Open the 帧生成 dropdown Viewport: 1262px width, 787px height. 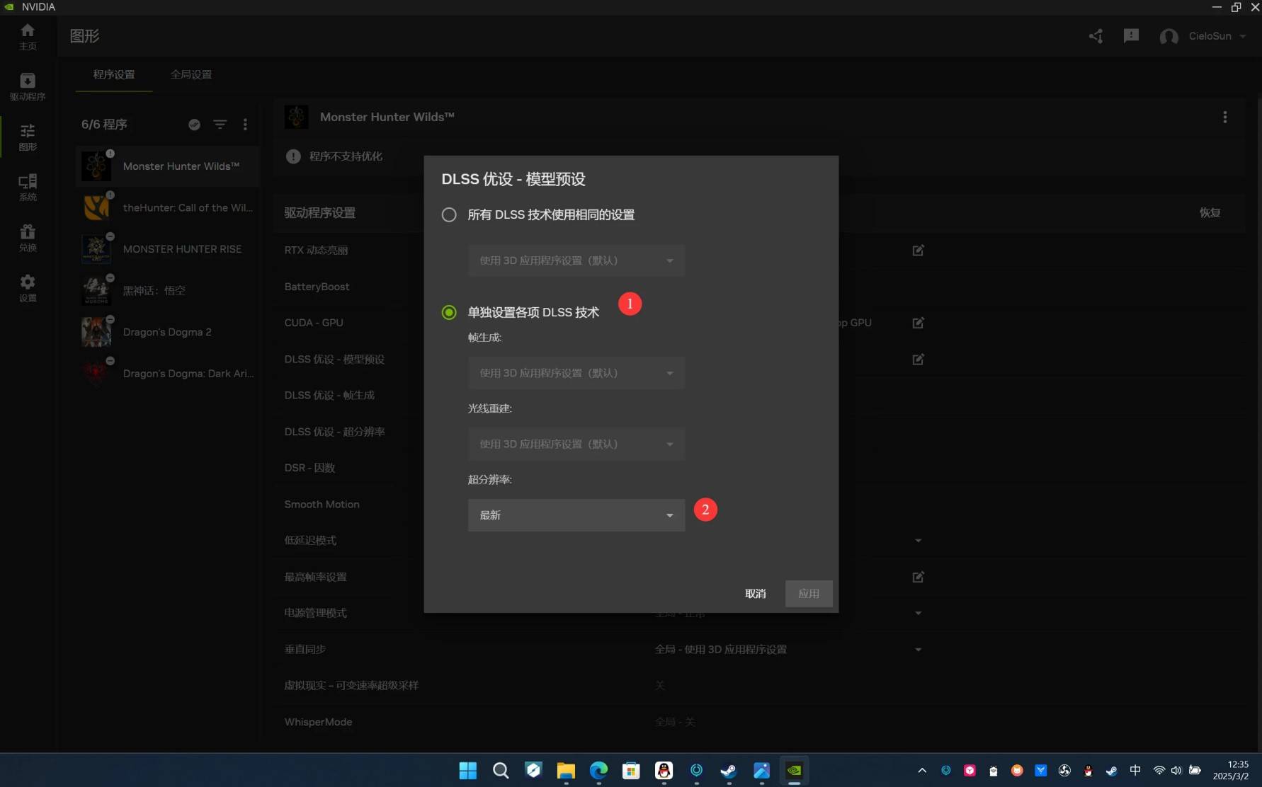pyautogui.click(x=576, y=373)
